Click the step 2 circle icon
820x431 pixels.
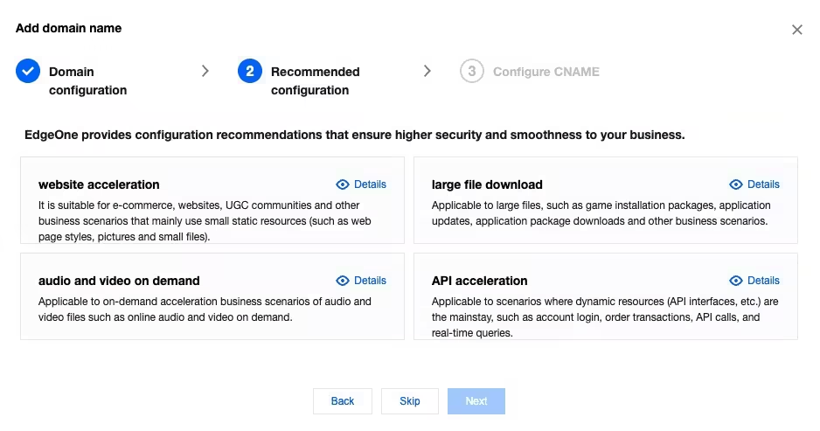tap(250, 71)
